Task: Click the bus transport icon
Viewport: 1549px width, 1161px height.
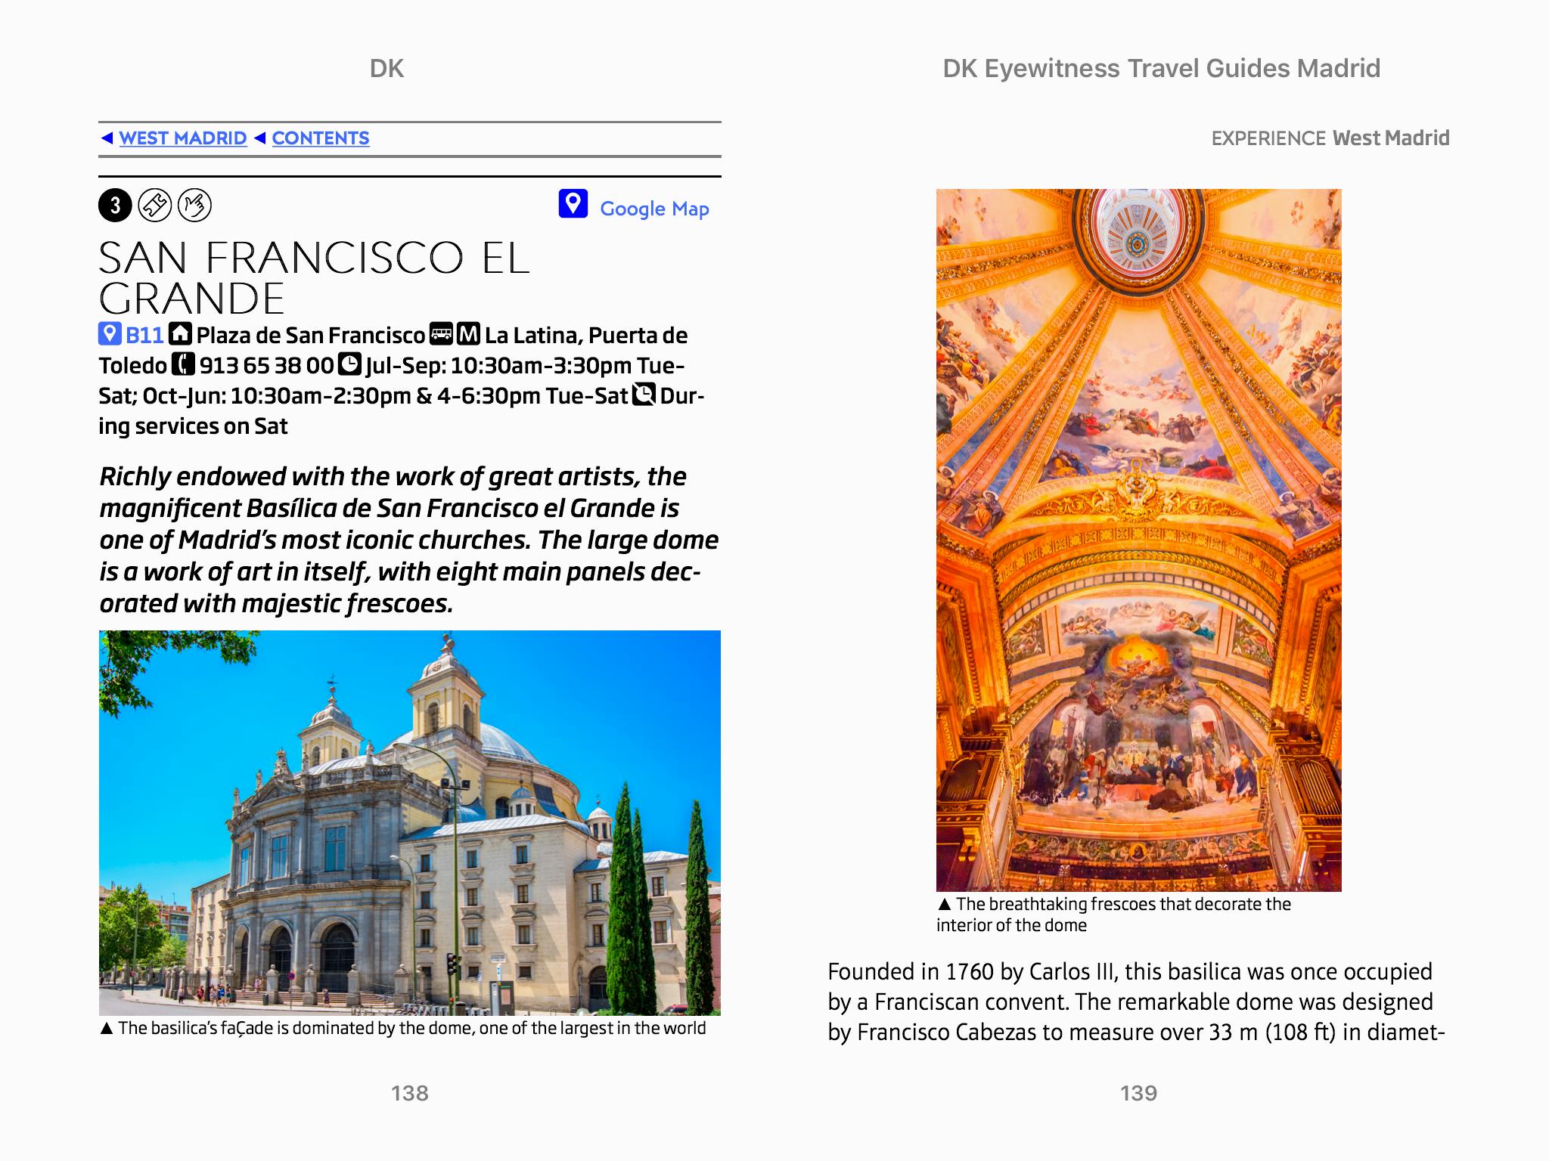Action: click(x=441, y=334)
